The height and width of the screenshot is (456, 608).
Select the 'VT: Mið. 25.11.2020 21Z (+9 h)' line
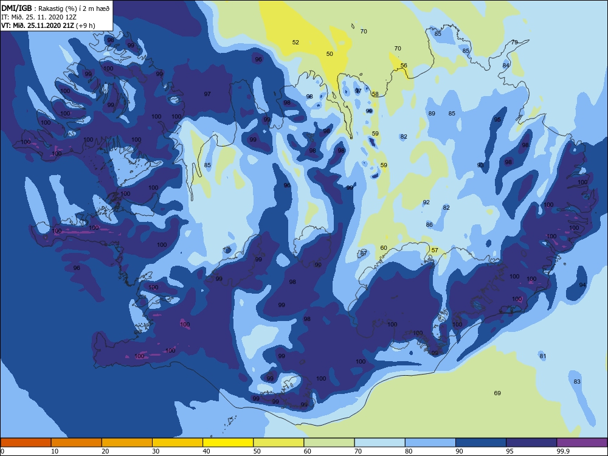coord(48,26)
